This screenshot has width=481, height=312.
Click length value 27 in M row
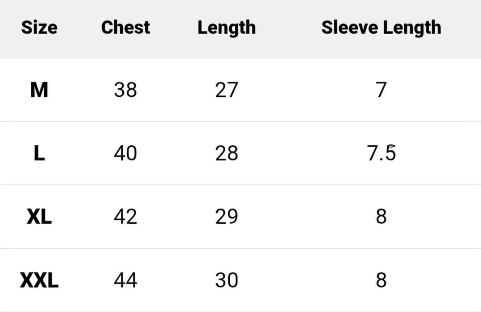(226, 90)
